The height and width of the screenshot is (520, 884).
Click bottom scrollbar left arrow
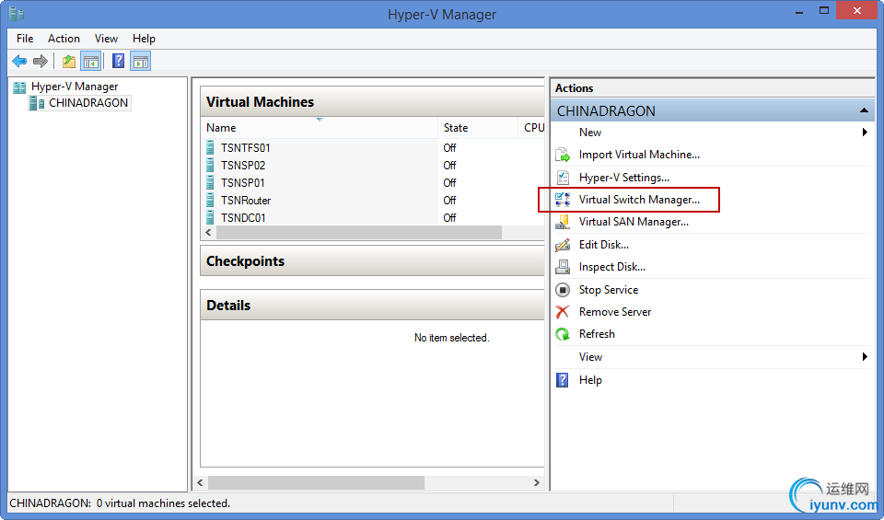point(200,483)
